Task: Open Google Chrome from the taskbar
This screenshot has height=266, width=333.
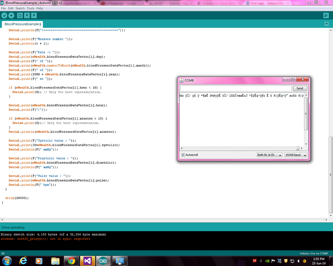Action: point(71,261)
